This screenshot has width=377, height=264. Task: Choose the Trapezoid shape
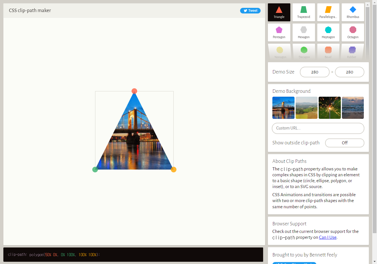(x=304, y=12)
